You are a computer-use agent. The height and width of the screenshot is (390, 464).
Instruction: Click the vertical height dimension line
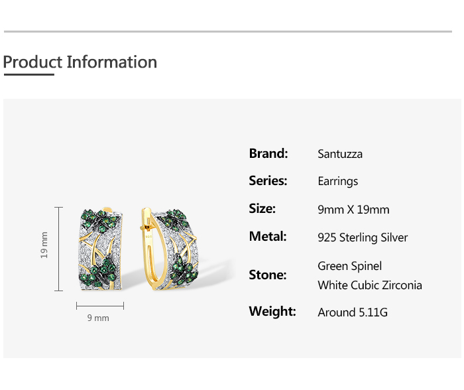point(59,249)
